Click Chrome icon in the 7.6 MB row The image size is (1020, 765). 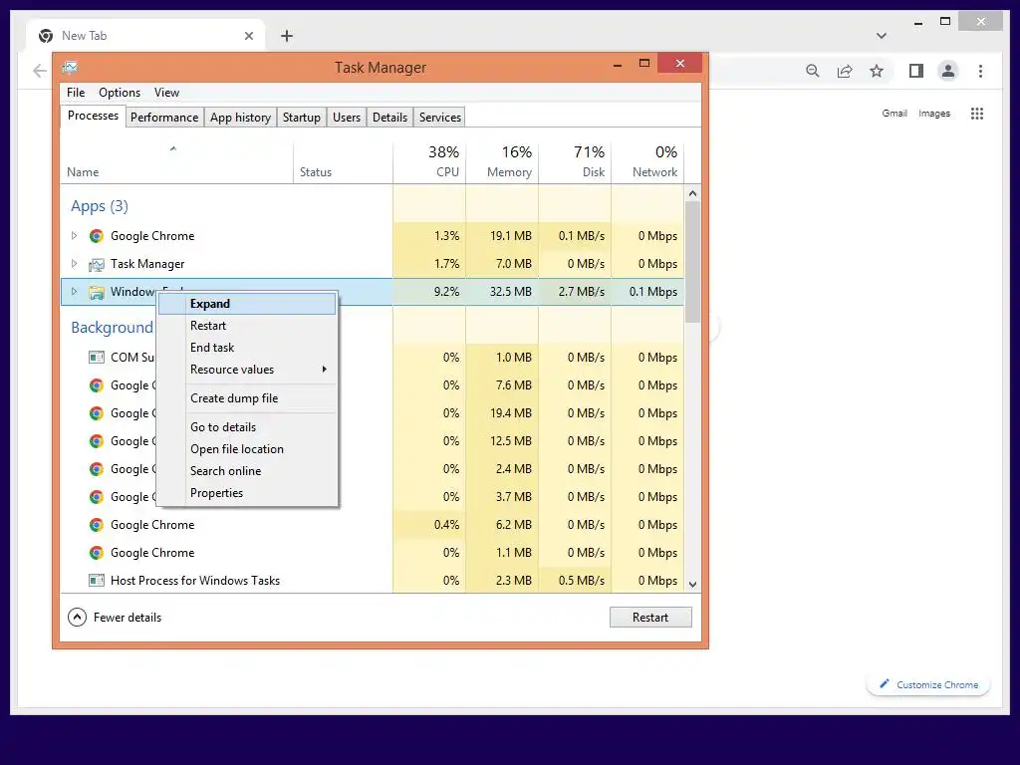[x=97, y=385]
